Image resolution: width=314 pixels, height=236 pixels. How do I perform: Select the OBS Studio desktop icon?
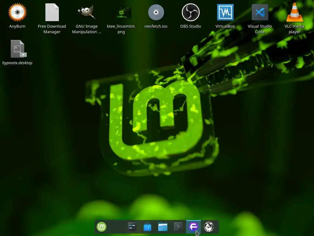click(x=190, y=12)
